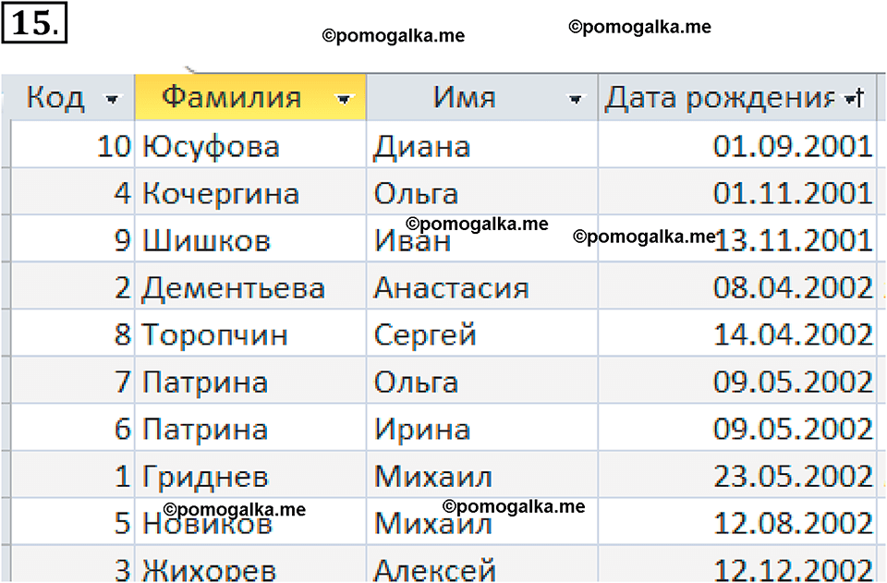Click the Патрина cell in the Ольга row
Viewport: 887px width, 583px height.
(250, 380)
